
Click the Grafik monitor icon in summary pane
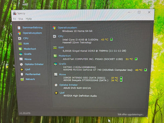click(55, 64)
